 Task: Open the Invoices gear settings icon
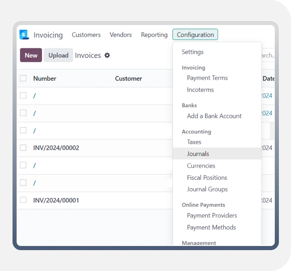(x=107, y=55)
